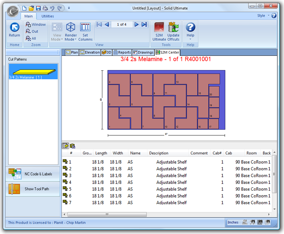Switch to the Elevation tab
This screenshot has width=284, height=234.
pos(90,52)
